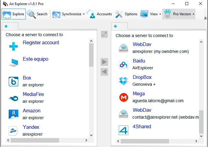Click the link panes chain icon

click(x=104, y=34)
